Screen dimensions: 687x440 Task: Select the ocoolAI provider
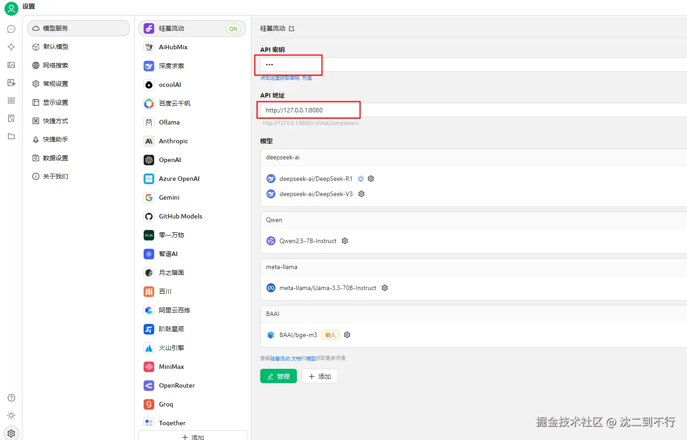pos(192,85)
